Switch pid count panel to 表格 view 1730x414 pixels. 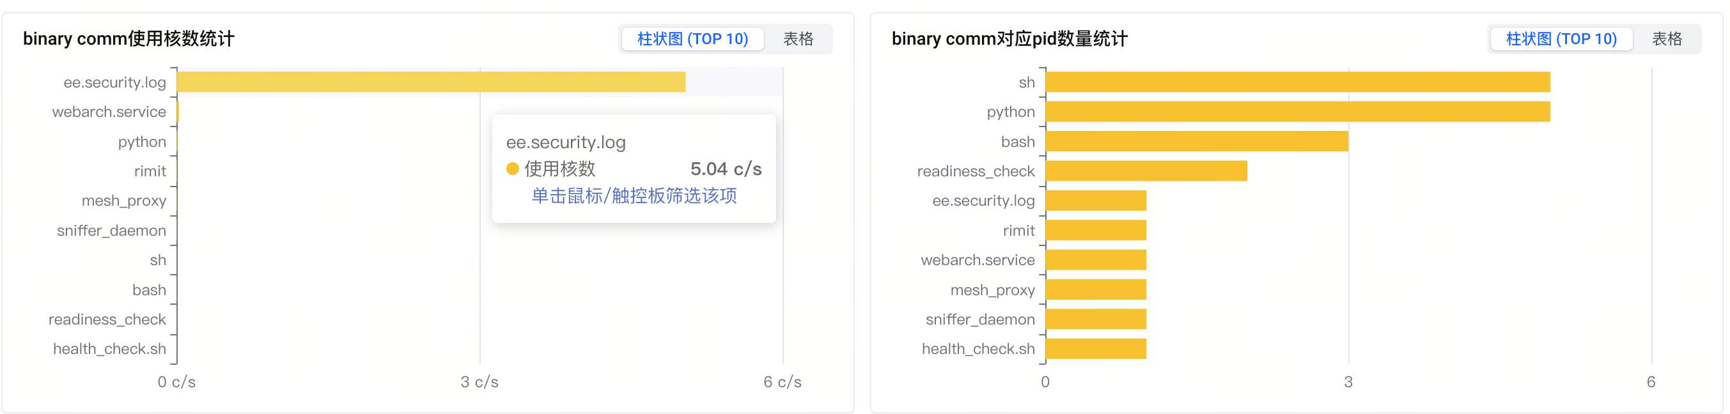1667,39
